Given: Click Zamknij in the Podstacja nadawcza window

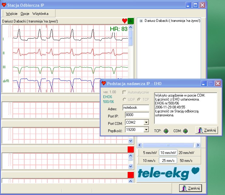Looking at the screenshot, I should pos(207,130).
